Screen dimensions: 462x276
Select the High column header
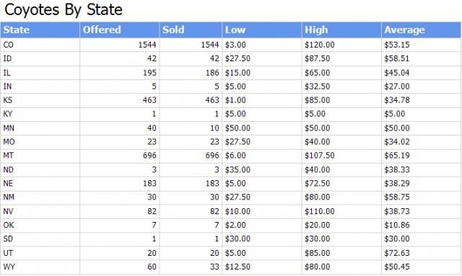tap(341, 30)
